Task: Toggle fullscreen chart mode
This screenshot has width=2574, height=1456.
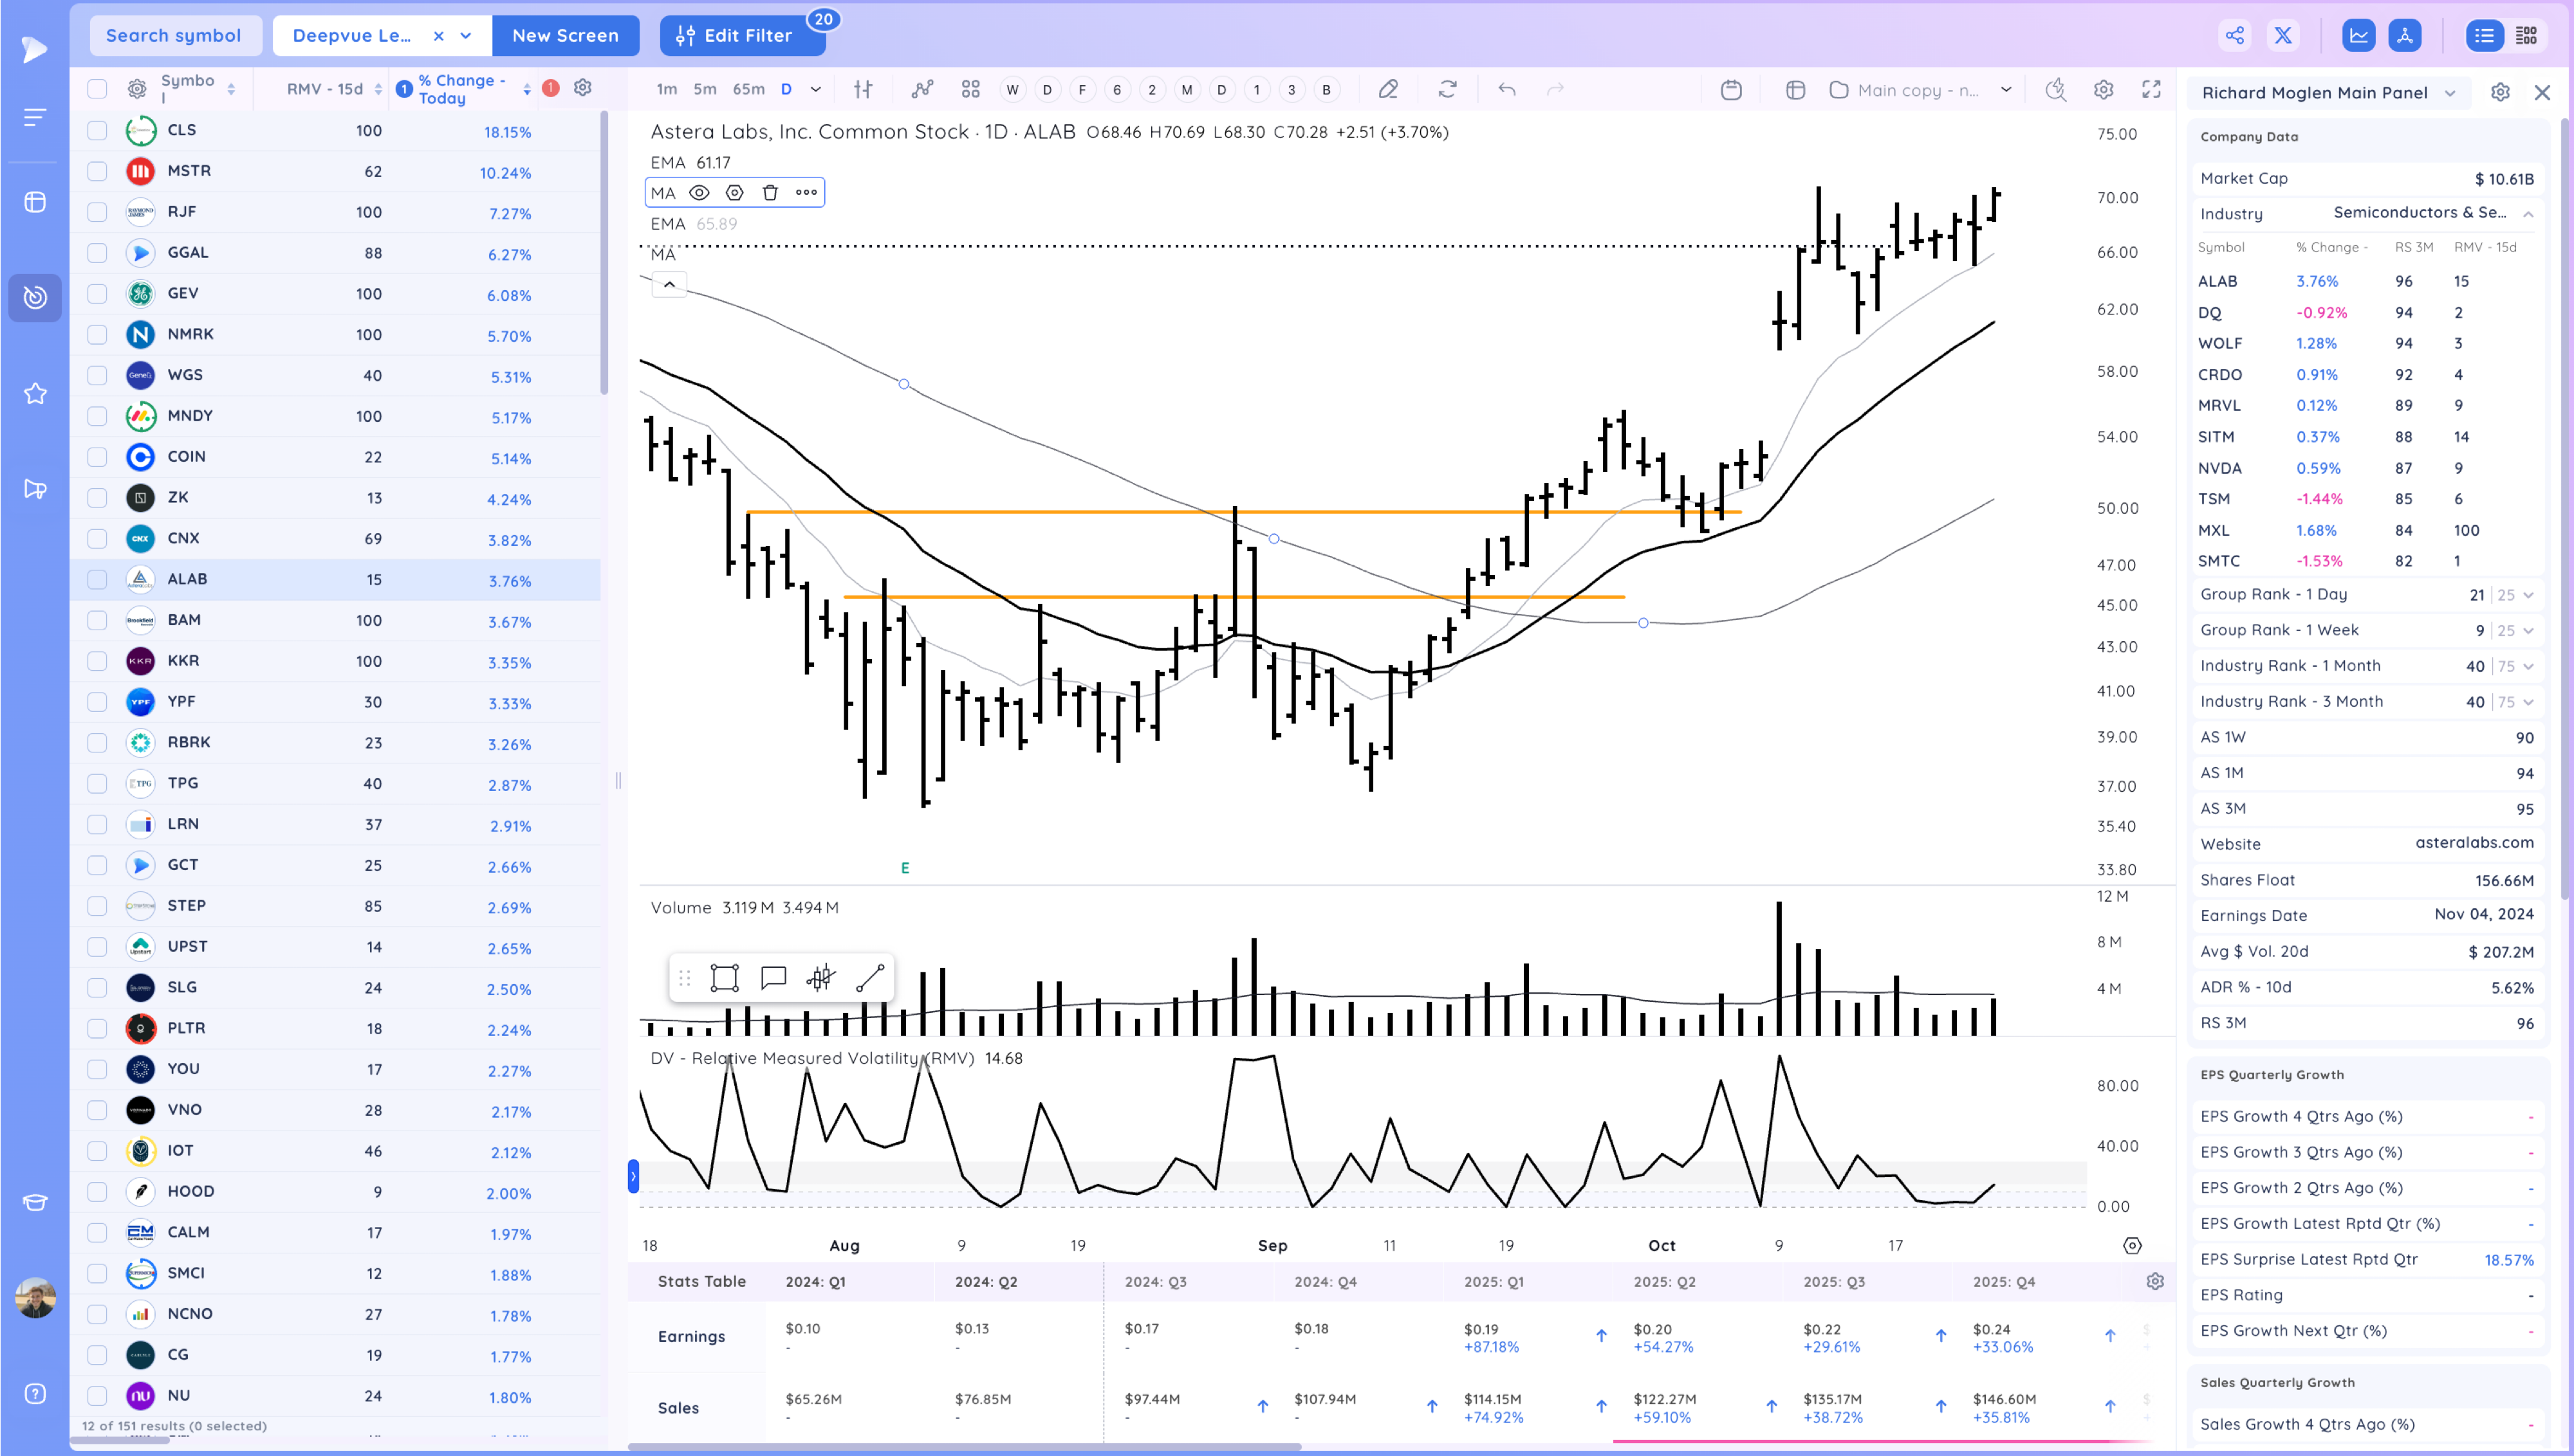Action: click(2151, 90)
